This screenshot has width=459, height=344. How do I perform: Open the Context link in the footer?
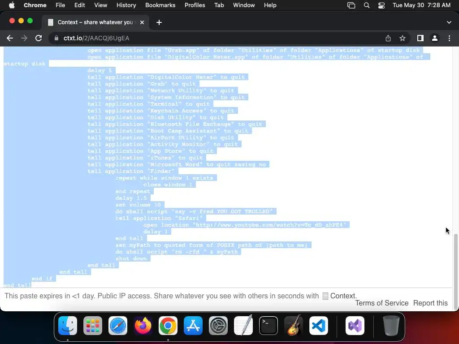click(x=340, y=296)
